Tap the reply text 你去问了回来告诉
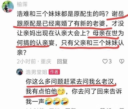The image size is (128, 109). click(97, 91)
